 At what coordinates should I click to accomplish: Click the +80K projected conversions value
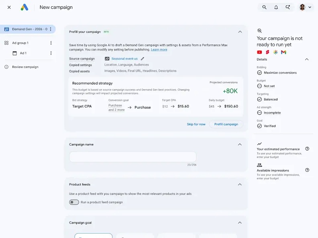pos(230,91)
